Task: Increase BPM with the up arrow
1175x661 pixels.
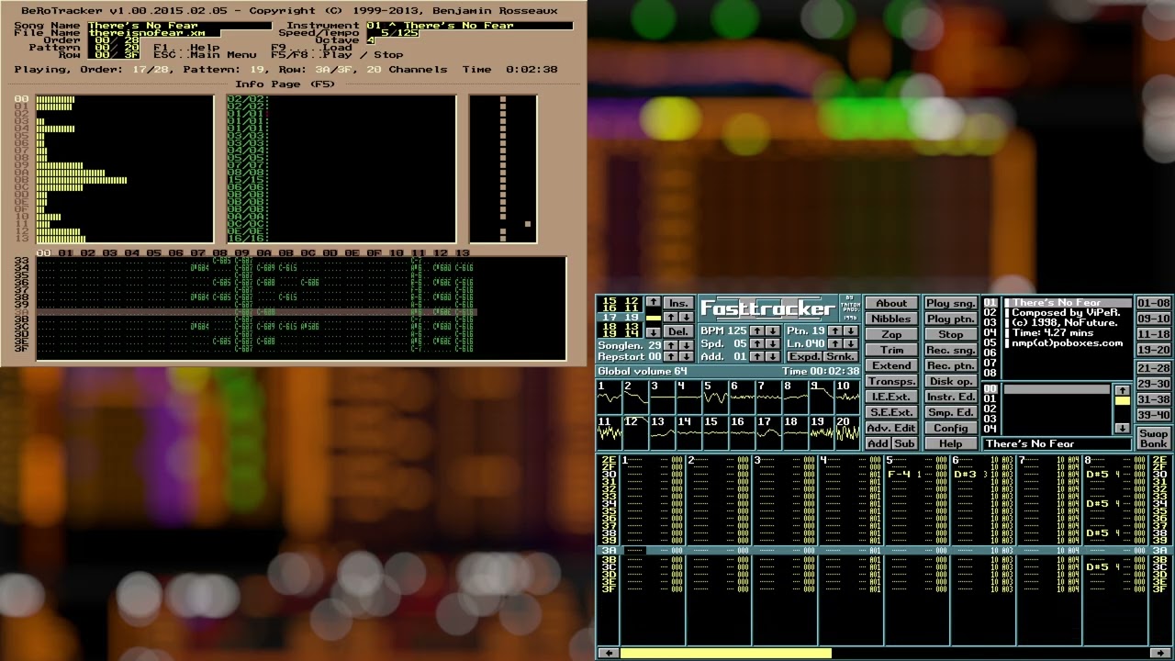Action: 757,330
